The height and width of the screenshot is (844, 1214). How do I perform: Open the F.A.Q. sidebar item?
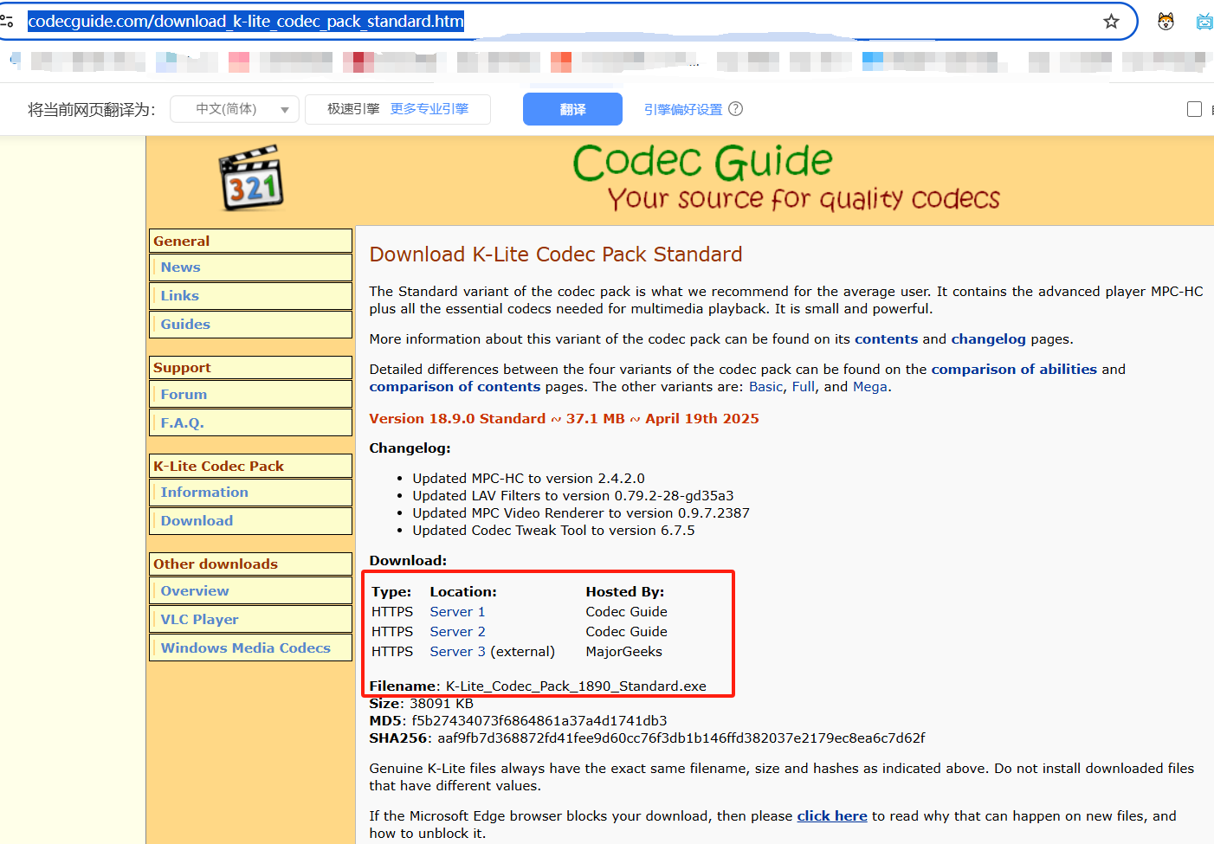(250, 423)
